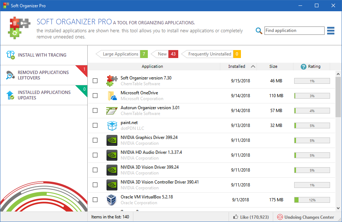Screen dimensions: 342x222
Task: Open Removed Applications Leftovers
Action: click(44, 75)
